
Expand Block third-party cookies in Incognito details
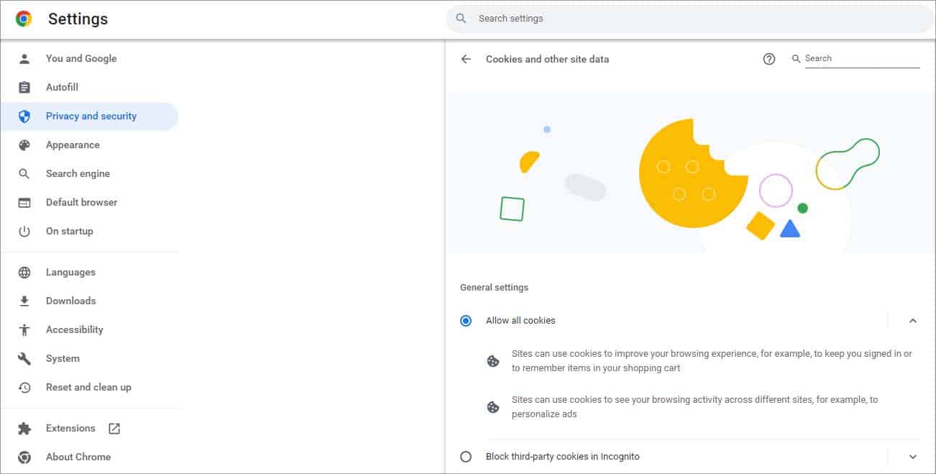click(913, 457)
